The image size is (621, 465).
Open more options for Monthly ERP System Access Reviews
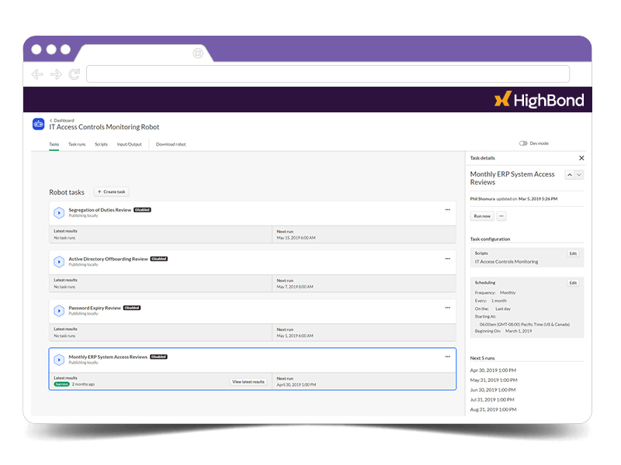448,356
